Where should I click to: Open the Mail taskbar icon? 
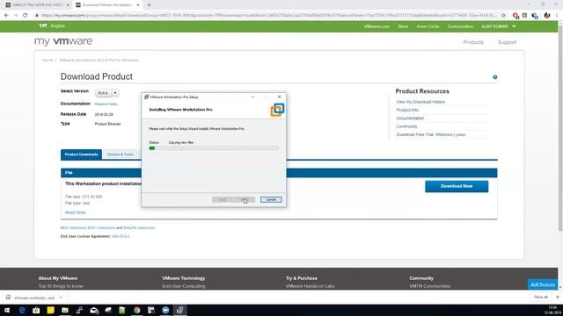[x=94, y=310]
